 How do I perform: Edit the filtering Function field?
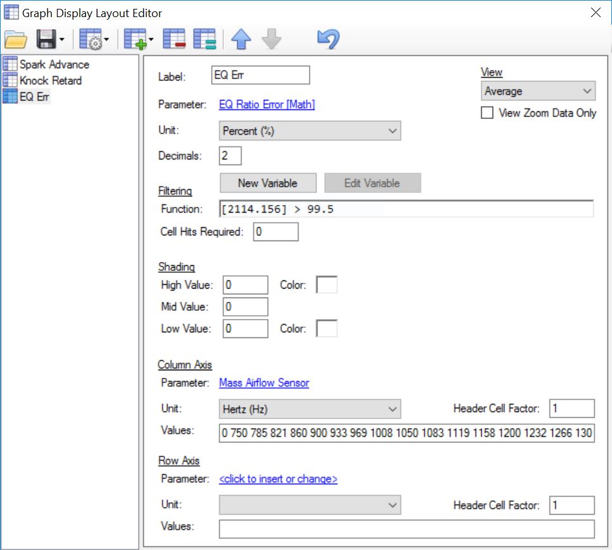406,209
